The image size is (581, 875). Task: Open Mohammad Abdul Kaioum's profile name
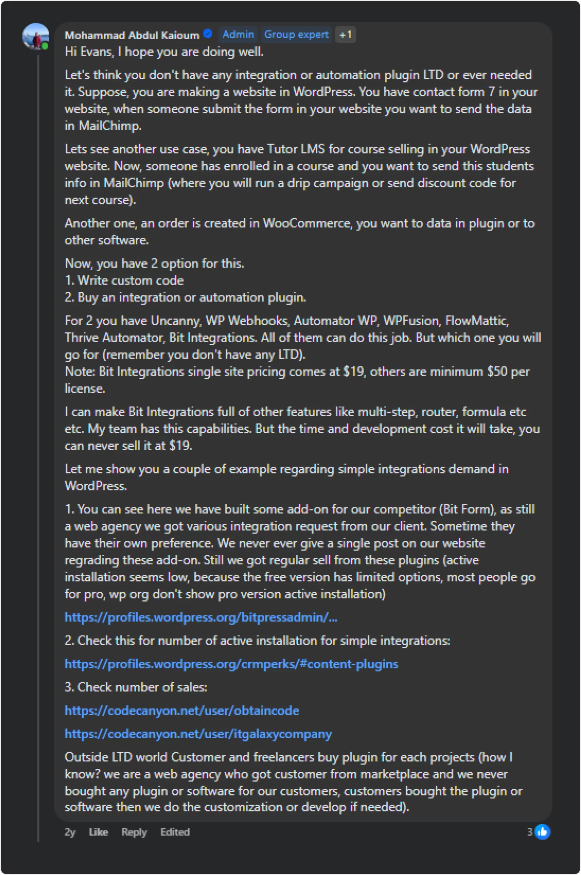[x=132, y=35]
